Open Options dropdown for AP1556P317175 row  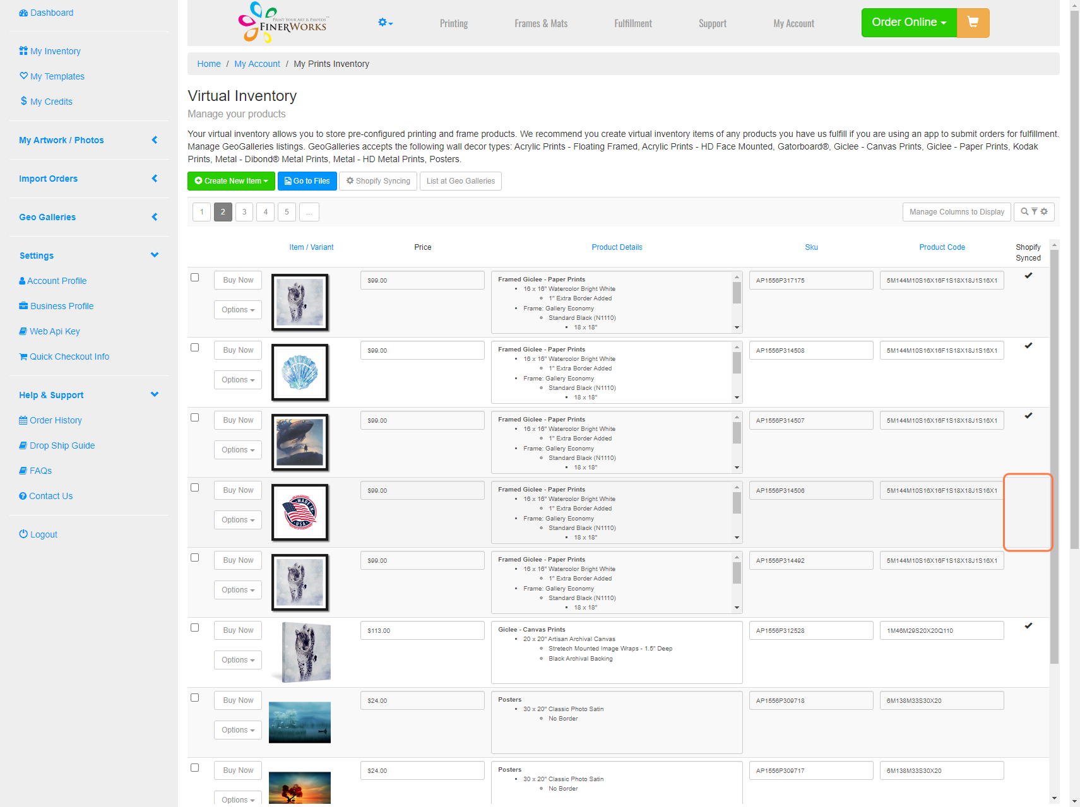[x=238, y=310]
